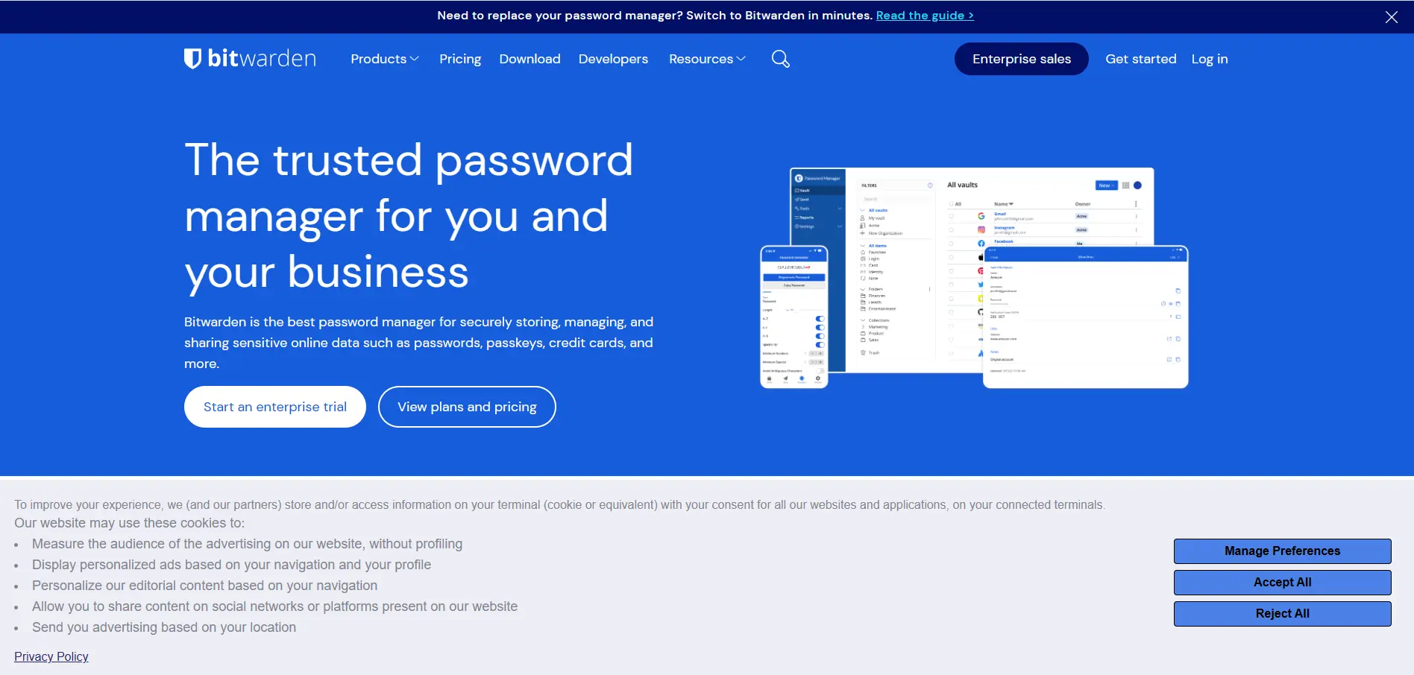The width and height of the screenshot is (1414, 675).
Task: Click the hero headline 'The trusted password'
Action: pos(409,159)
